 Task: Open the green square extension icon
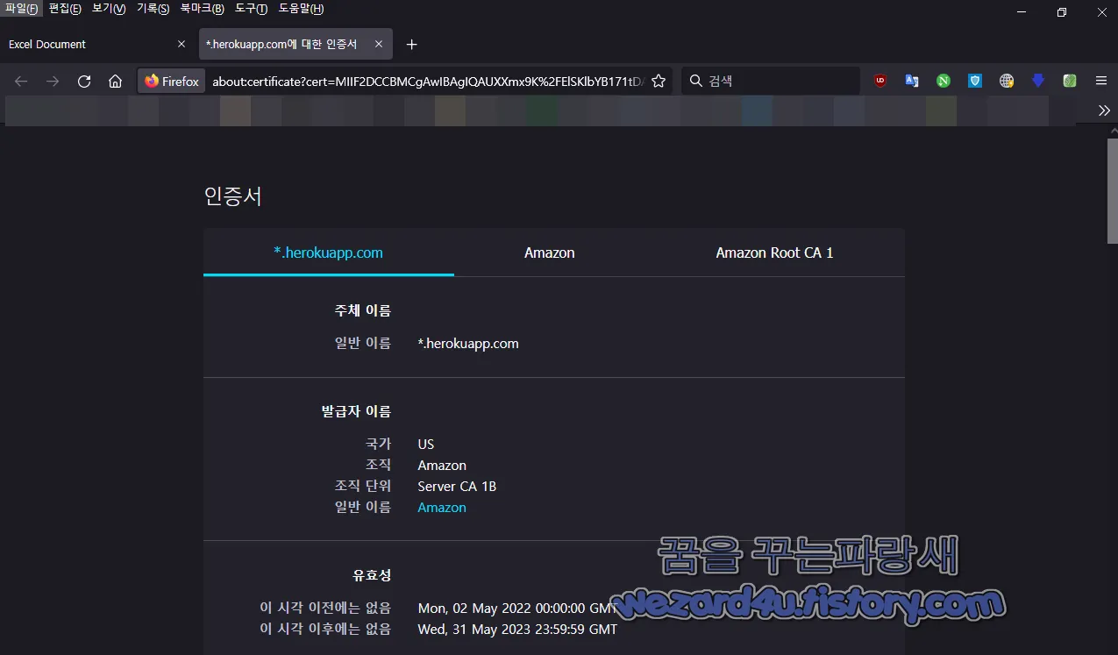(1070, 81)
